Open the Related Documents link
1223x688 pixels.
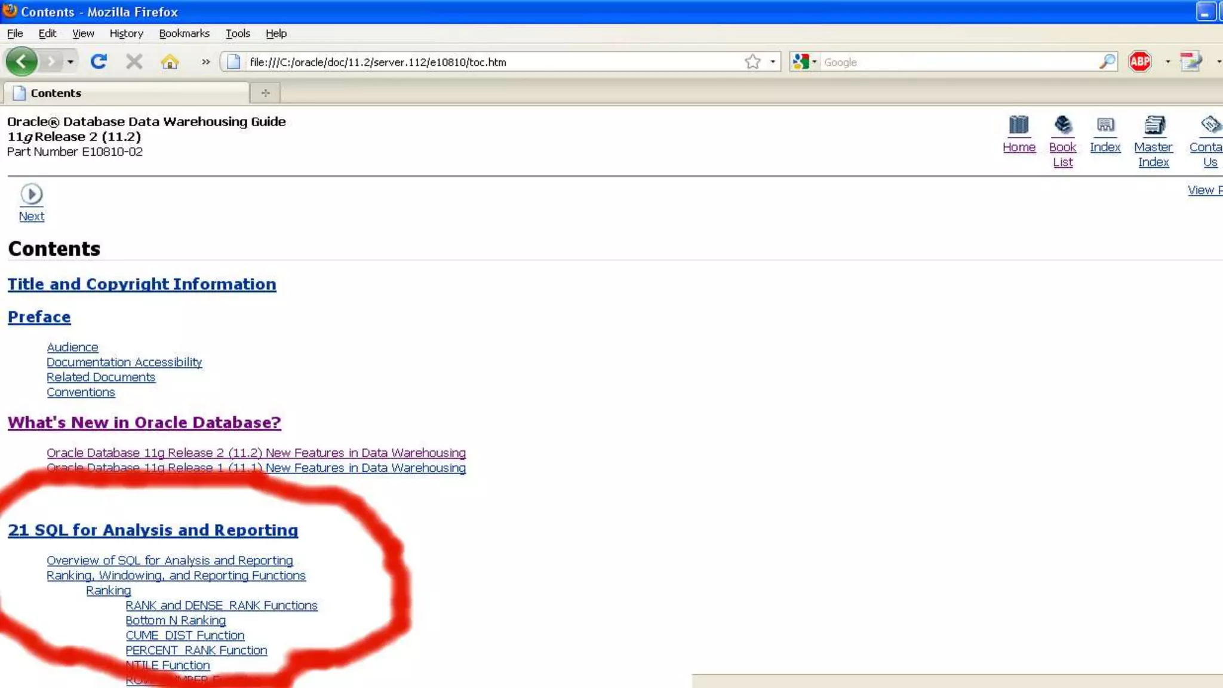click(x=101, y=377)
